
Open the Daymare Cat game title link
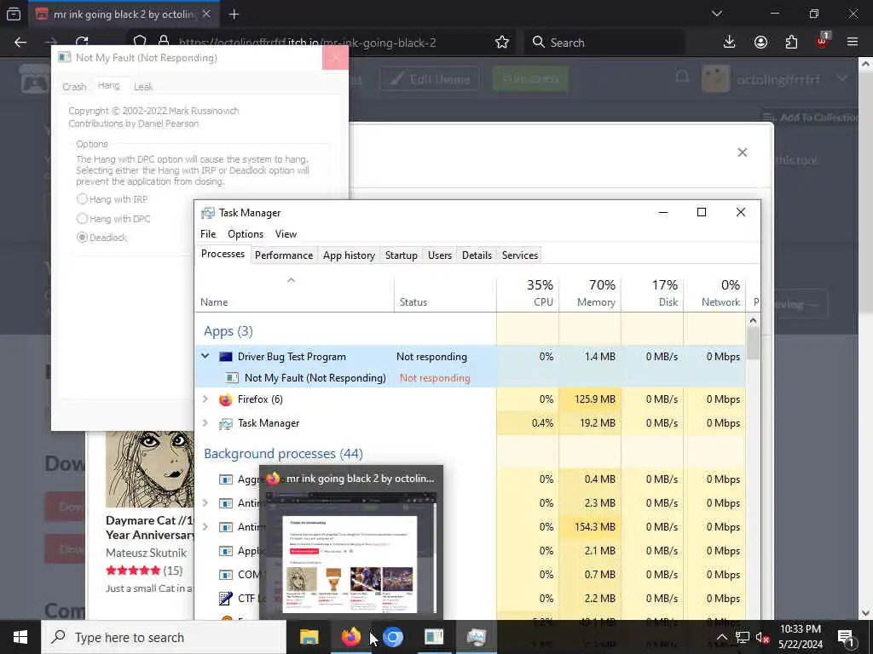[149, 528]
